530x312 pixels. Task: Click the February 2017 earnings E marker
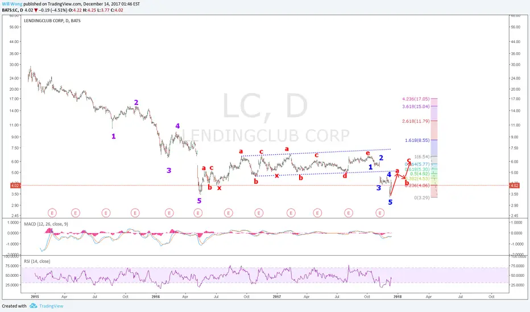coord(291,213)
